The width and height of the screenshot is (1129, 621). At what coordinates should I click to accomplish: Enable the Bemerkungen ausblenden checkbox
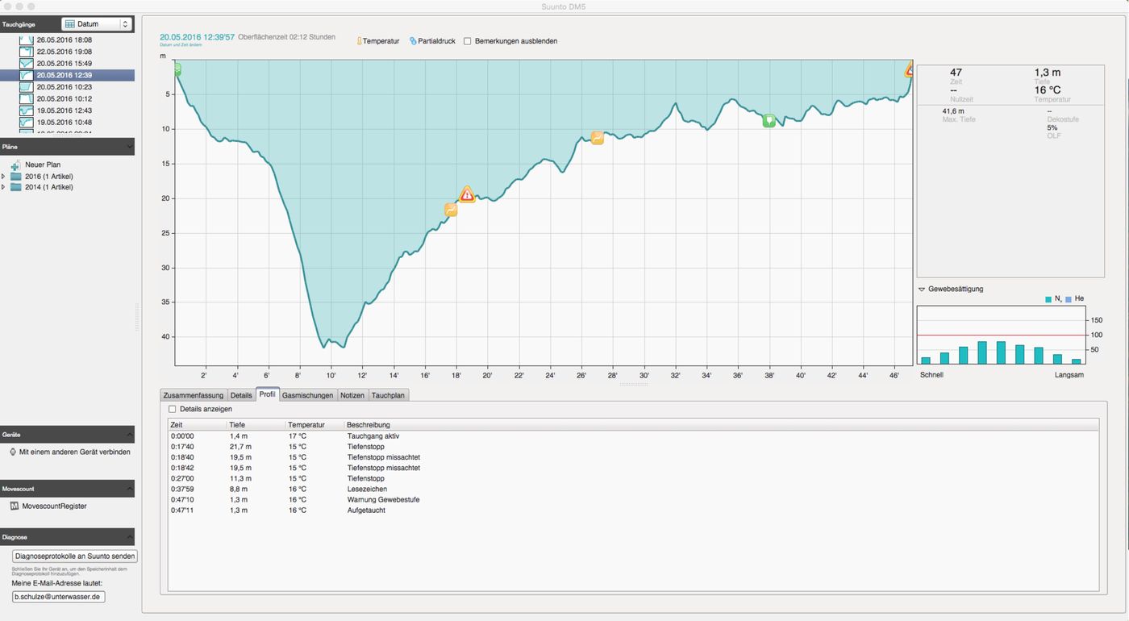pos(468,41)
